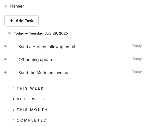Click the Add Task button

pyautogui.click(x=21, y=21)
